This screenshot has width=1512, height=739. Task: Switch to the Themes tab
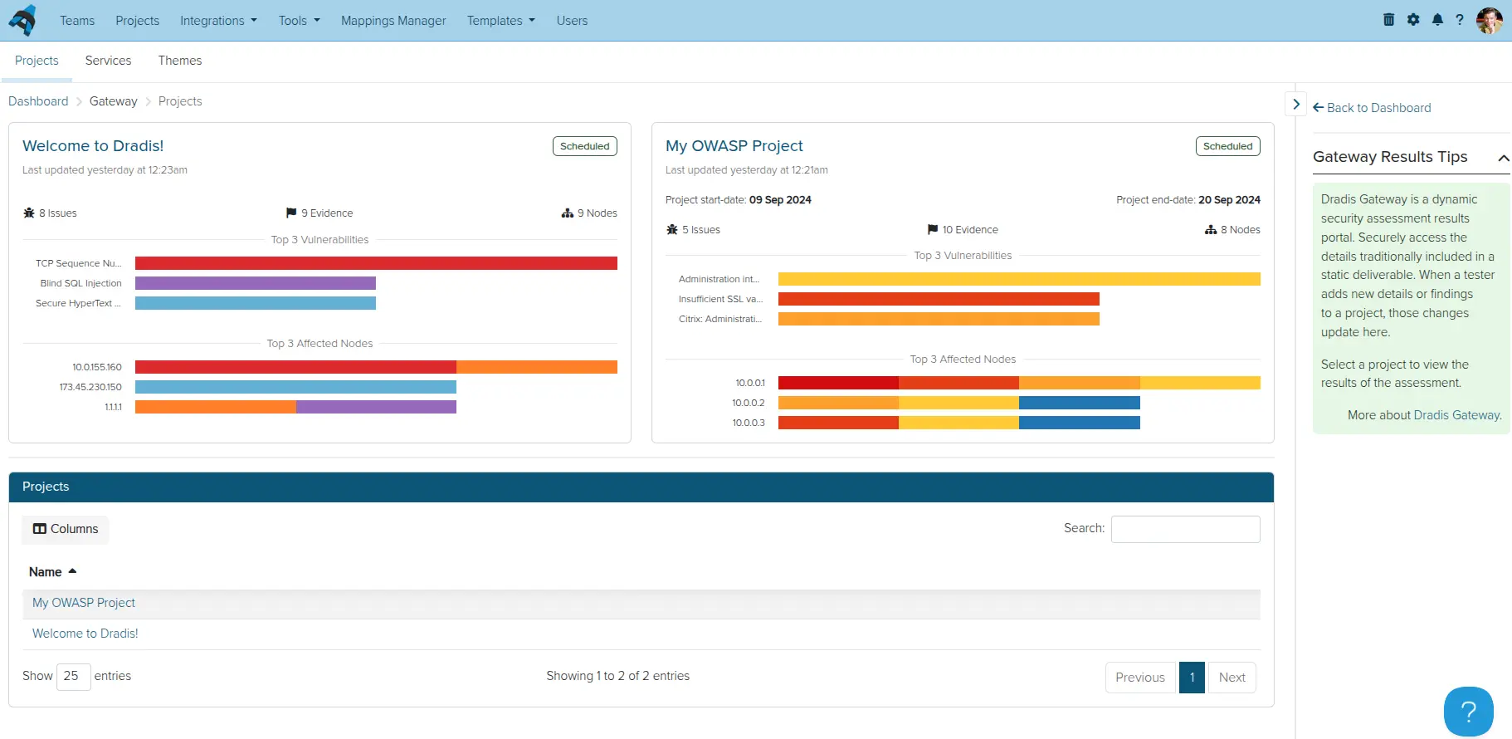180,61
